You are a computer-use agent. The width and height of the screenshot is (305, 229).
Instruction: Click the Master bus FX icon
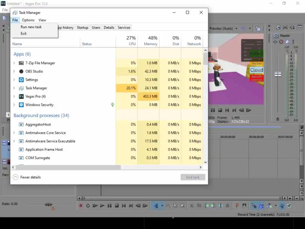[x=275, y=42]
